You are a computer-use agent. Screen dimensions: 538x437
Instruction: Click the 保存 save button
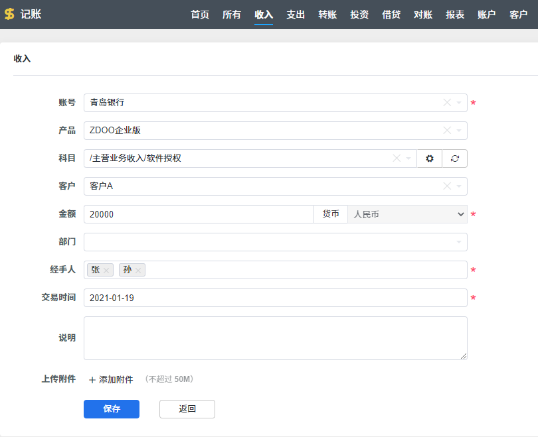(x=112, y=409)
